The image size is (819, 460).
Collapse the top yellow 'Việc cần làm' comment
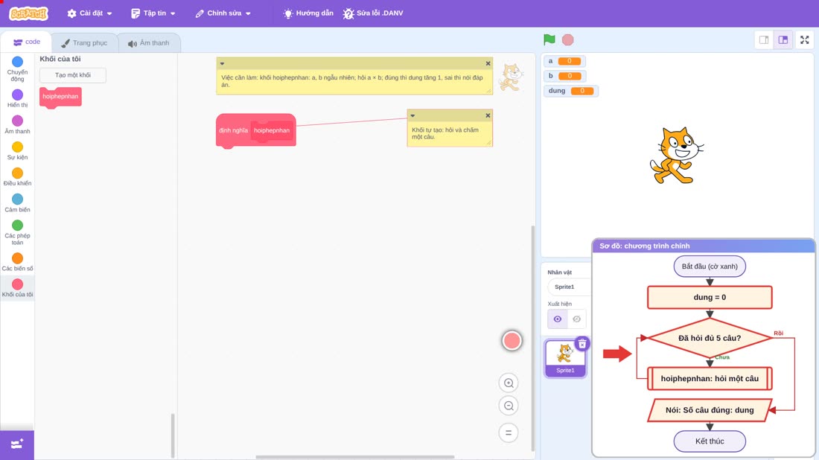point(222,63)
